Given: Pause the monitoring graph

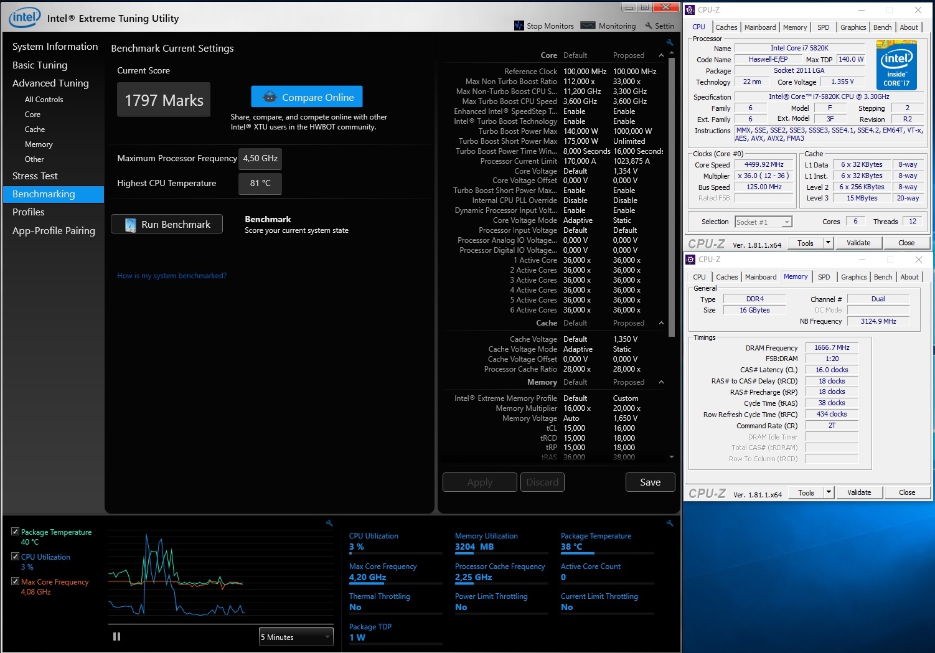Looking at the screenshot, I should [x=116, y=636].
